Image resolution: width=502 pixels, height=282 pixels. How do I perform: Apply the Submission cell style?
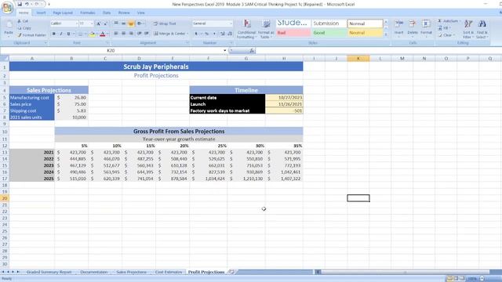tap(329, 23)
